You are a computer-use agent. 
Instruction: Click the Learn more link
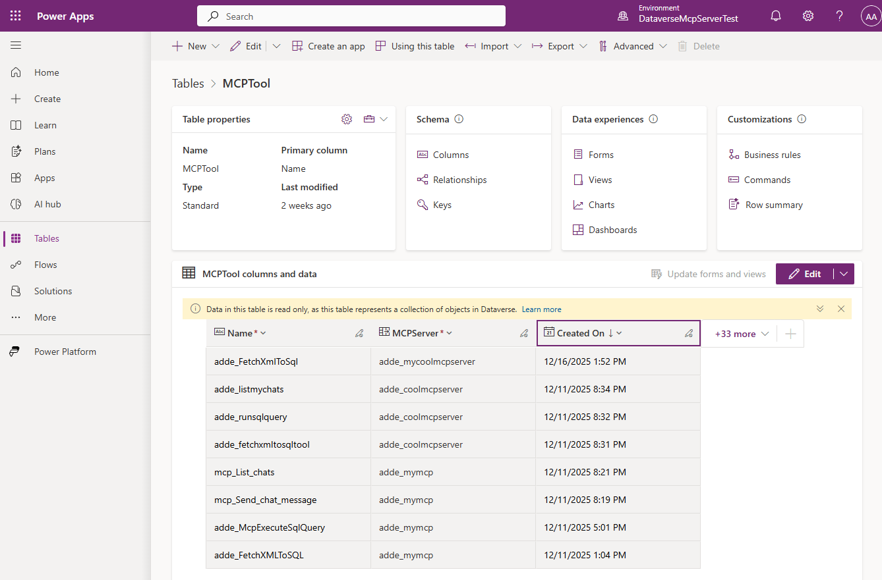point(541,309)
